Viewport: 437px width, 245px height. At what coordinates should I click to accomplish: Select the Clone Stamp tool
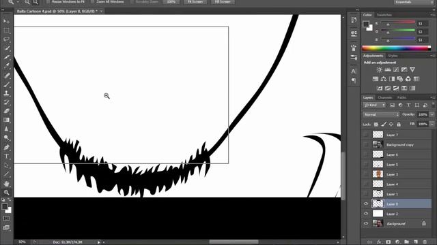[x=6, y=93]
